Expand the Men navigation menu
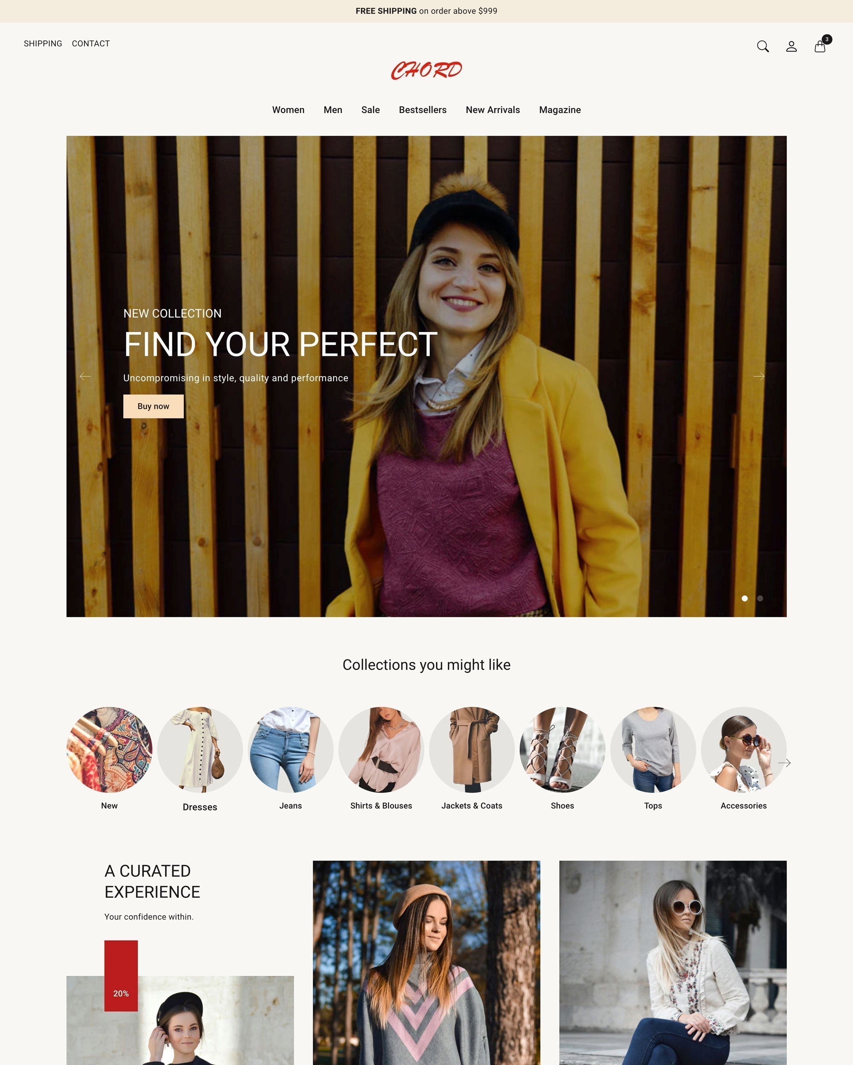 333,110
